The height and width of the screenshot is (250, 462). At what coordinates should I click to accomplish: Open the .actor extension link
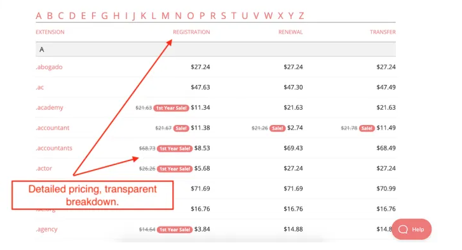click(x=44, y=169)
